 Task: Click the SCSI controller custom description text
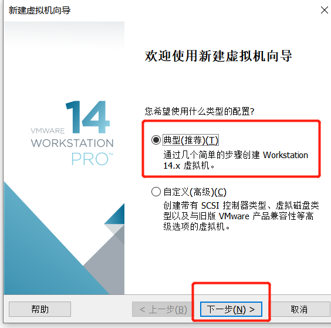241,216
